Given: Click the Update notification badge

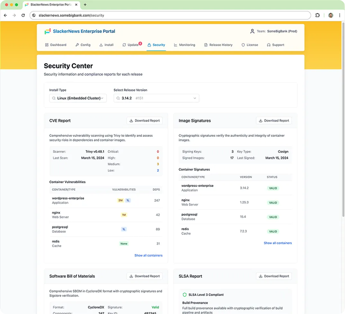Looking at the screenshot, I should pyautogui.click(x=140, y=43).
